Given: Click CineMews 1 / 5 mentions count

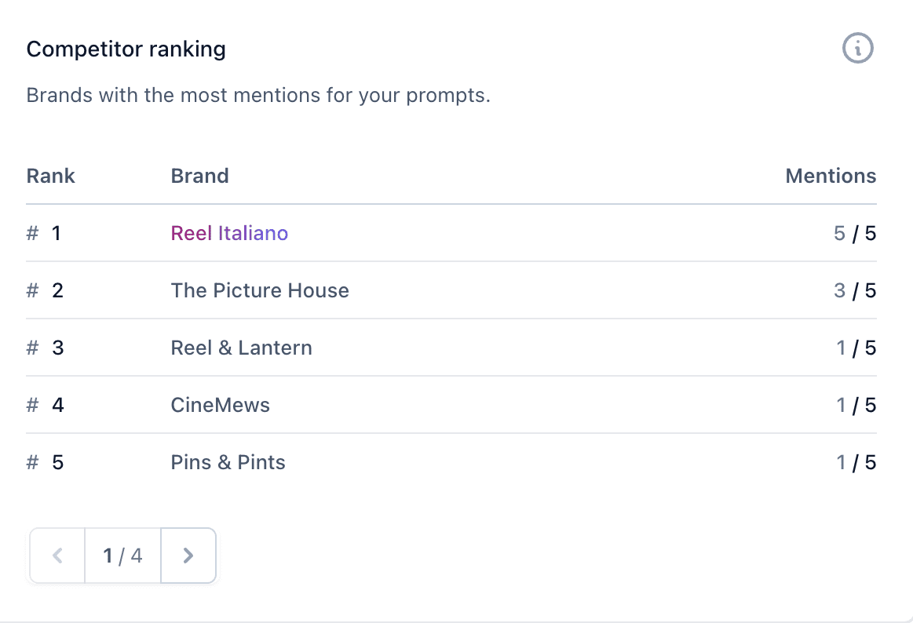Looking at the screenshot, I should pos(855,405).
